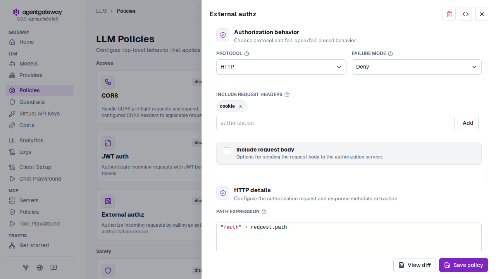The height and width of the screenshot is (279, 496).
Task: Open the JWT auth policy card title
Action: tap(115, 157)
